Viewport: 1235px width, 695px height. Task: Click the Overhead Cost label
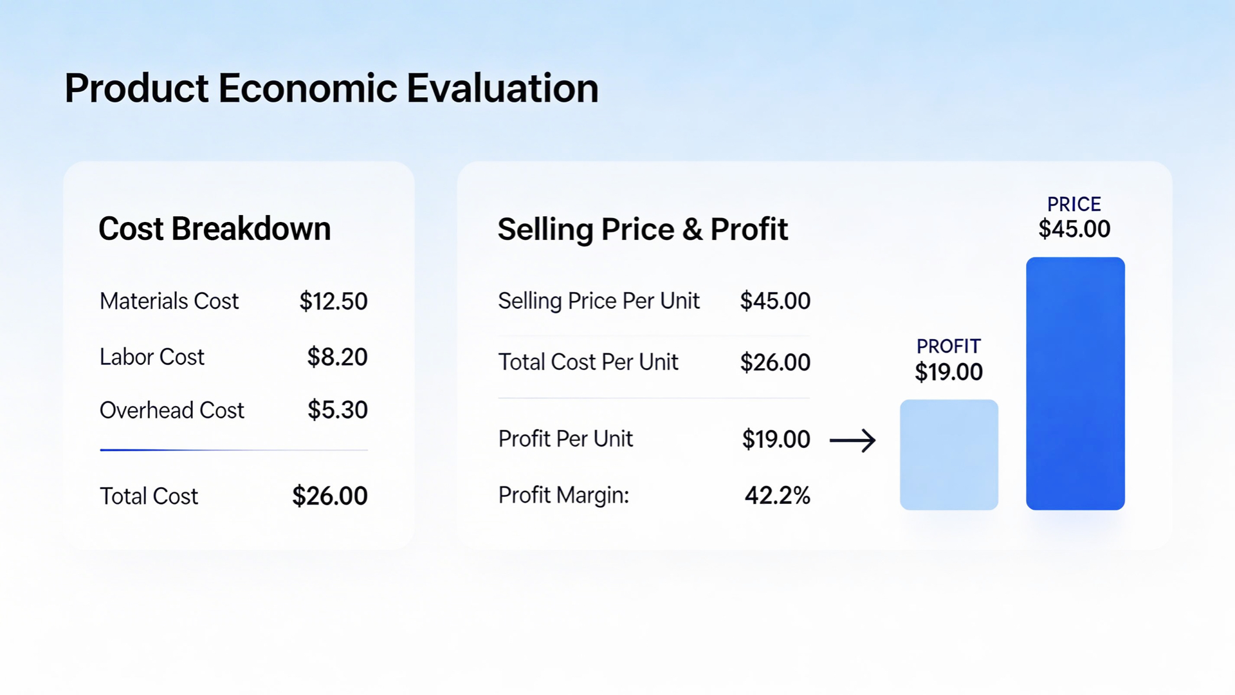pyautogui.click(x=172, y=411)
